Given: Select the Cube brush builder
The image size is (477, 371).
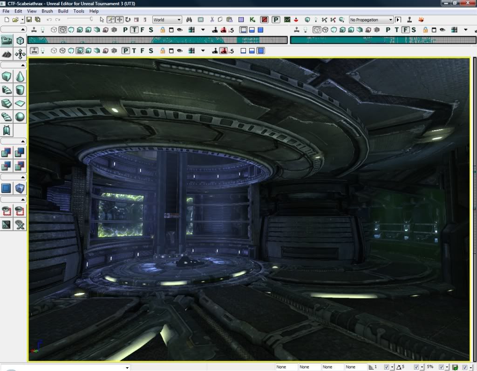Looking at the screenshot, I should pyautogui.click(x=7, y=77).
